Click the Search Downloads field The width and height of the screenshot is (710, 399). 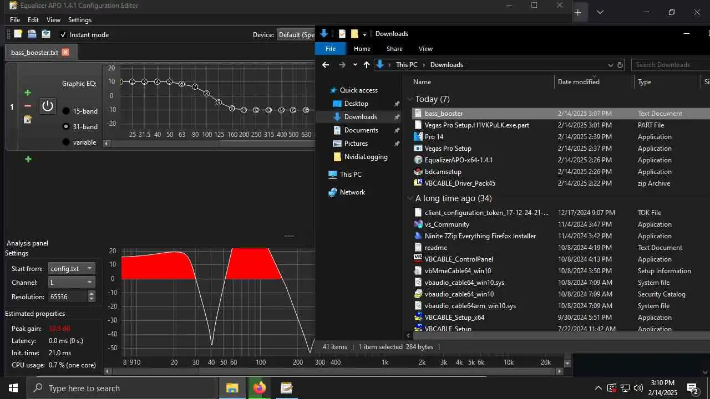(x=671, y=65)
